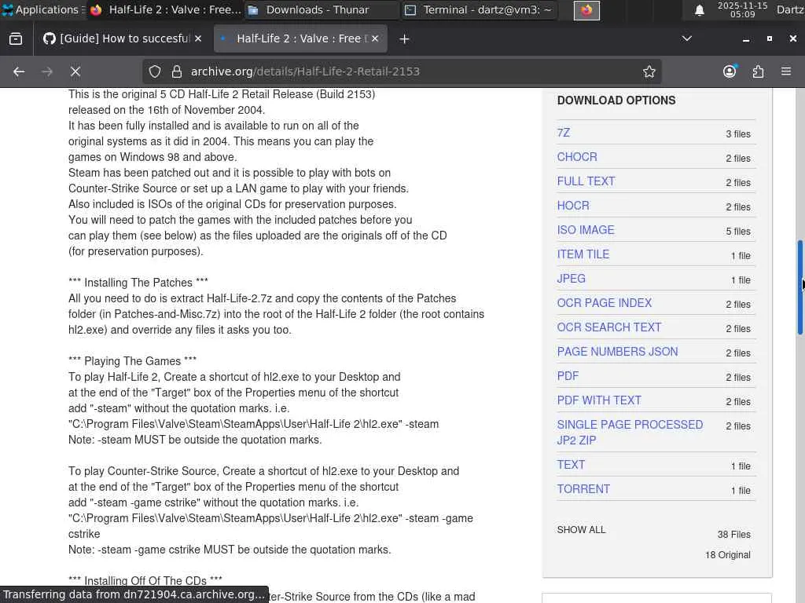Expand the list all tabs chevron
This screenshot has width=805, height=603.
(x=686, y=39)
